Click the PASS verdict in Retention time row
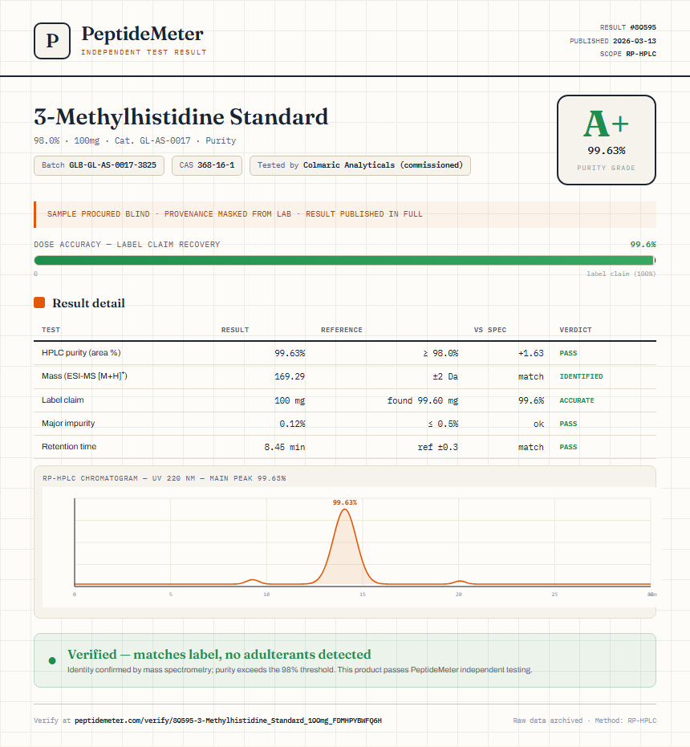Screen dimensions: 690x747 point(568,447)
